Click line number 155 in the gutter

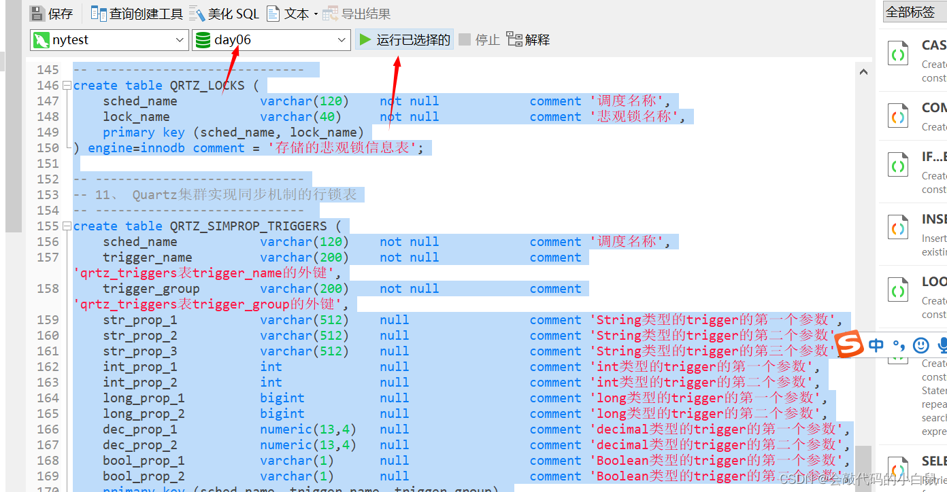click(48, 226)
